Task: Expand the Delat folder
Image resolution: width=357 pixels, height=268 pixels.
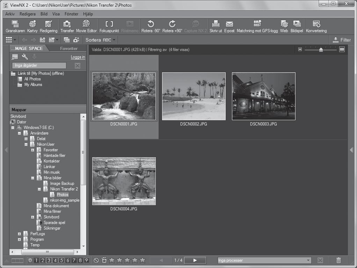Action: [26, 139]
